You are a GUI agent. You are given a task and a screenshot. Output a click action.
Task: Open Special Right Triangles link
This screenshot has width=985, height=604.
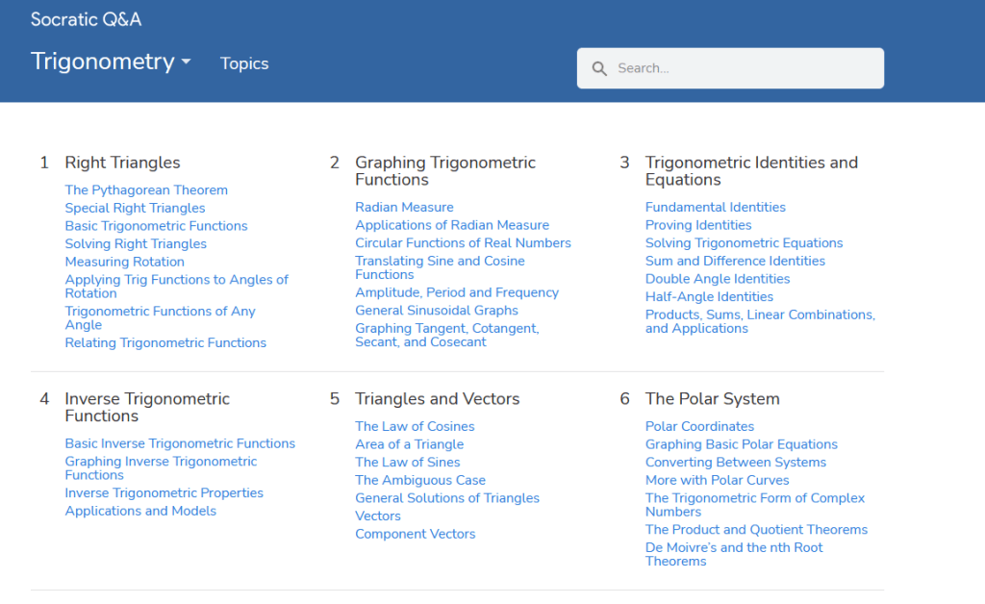(135, 208)
